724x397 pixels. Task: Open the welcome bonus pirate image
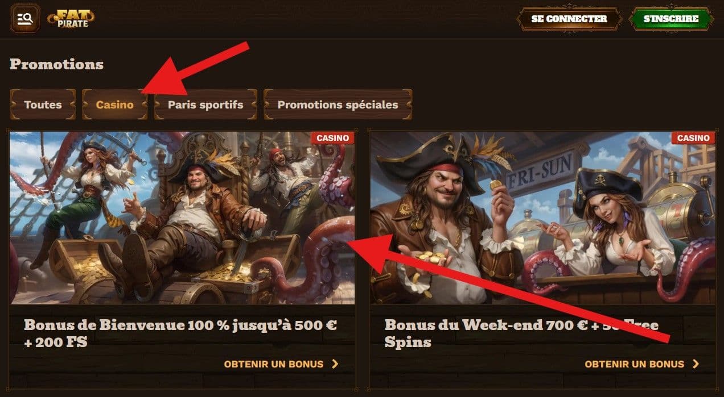(182, 218)
